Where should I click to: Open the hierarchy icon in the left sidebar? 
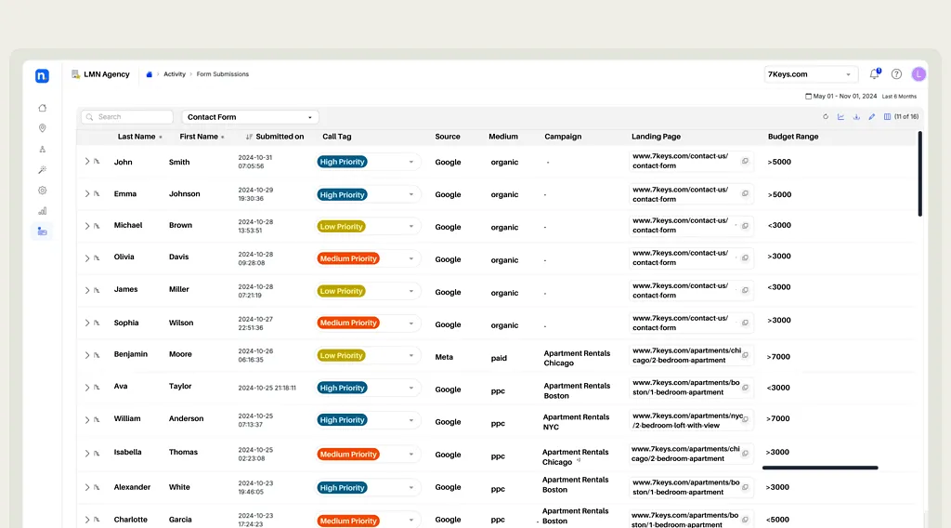43,150
